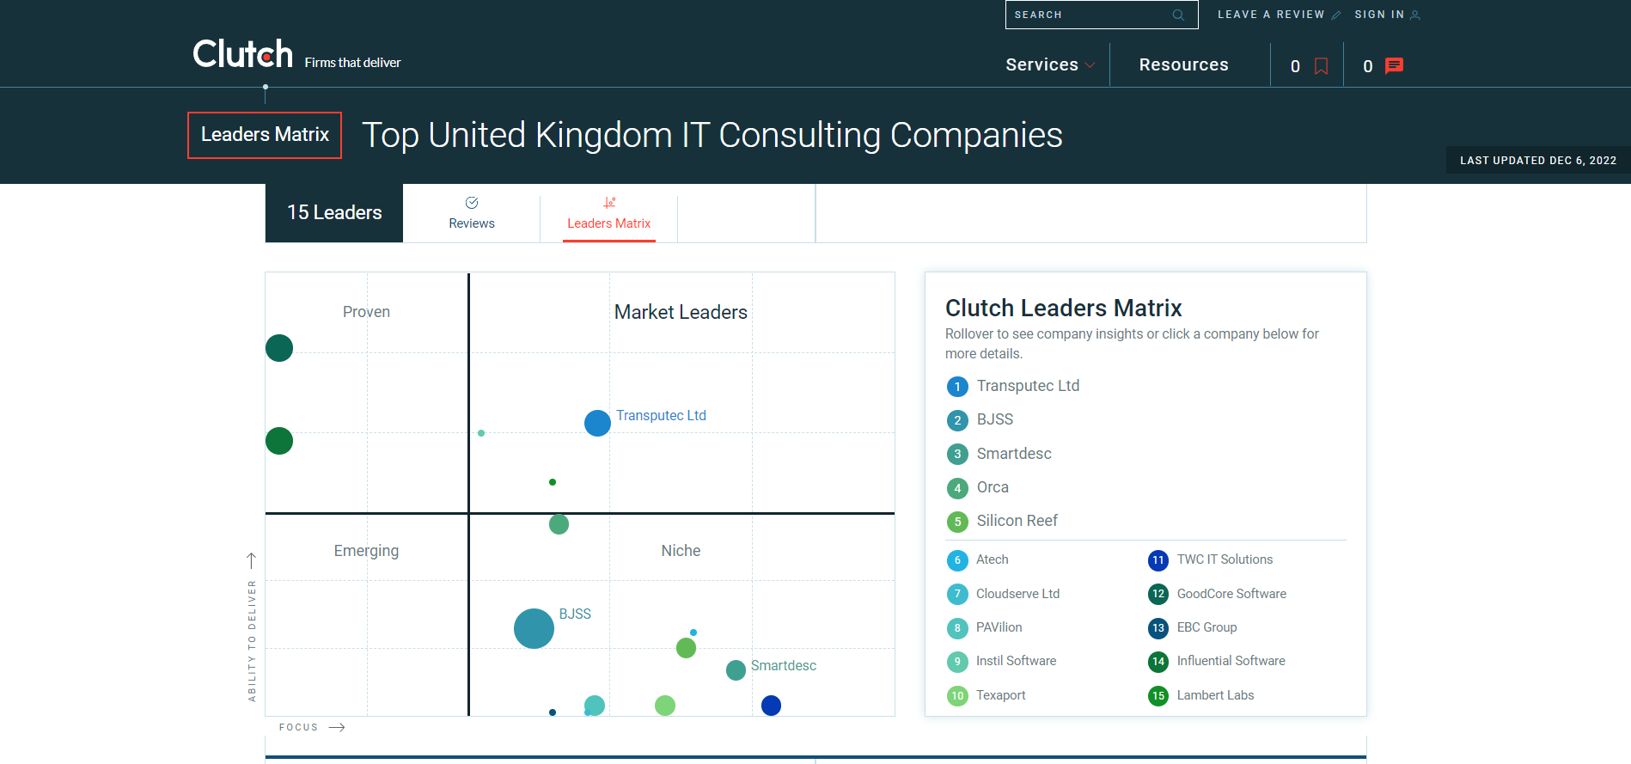The height and width of the screenshot is (764, 1631).
Task: Click the number 11 badge beside TWC IT Solutions
Action: pyautogui.click(x=1158, y=560)
